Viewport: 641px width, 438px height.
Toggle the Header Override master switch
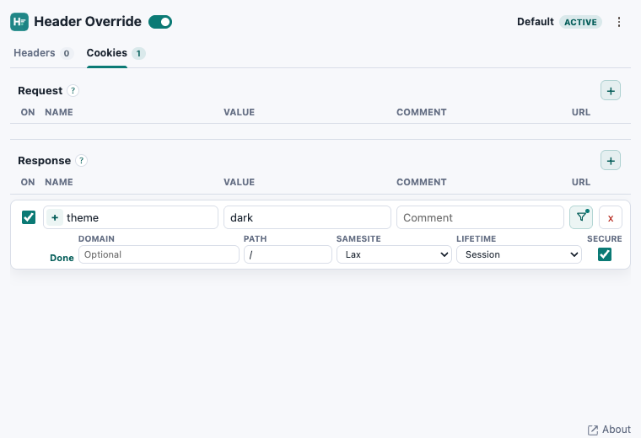[x=160, y=22]
